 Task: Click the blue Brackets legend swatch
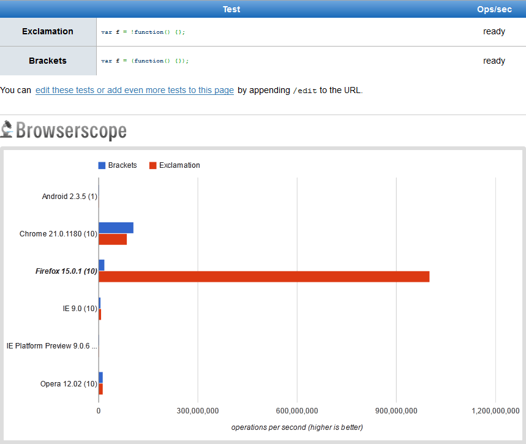(x=102, y=165)
